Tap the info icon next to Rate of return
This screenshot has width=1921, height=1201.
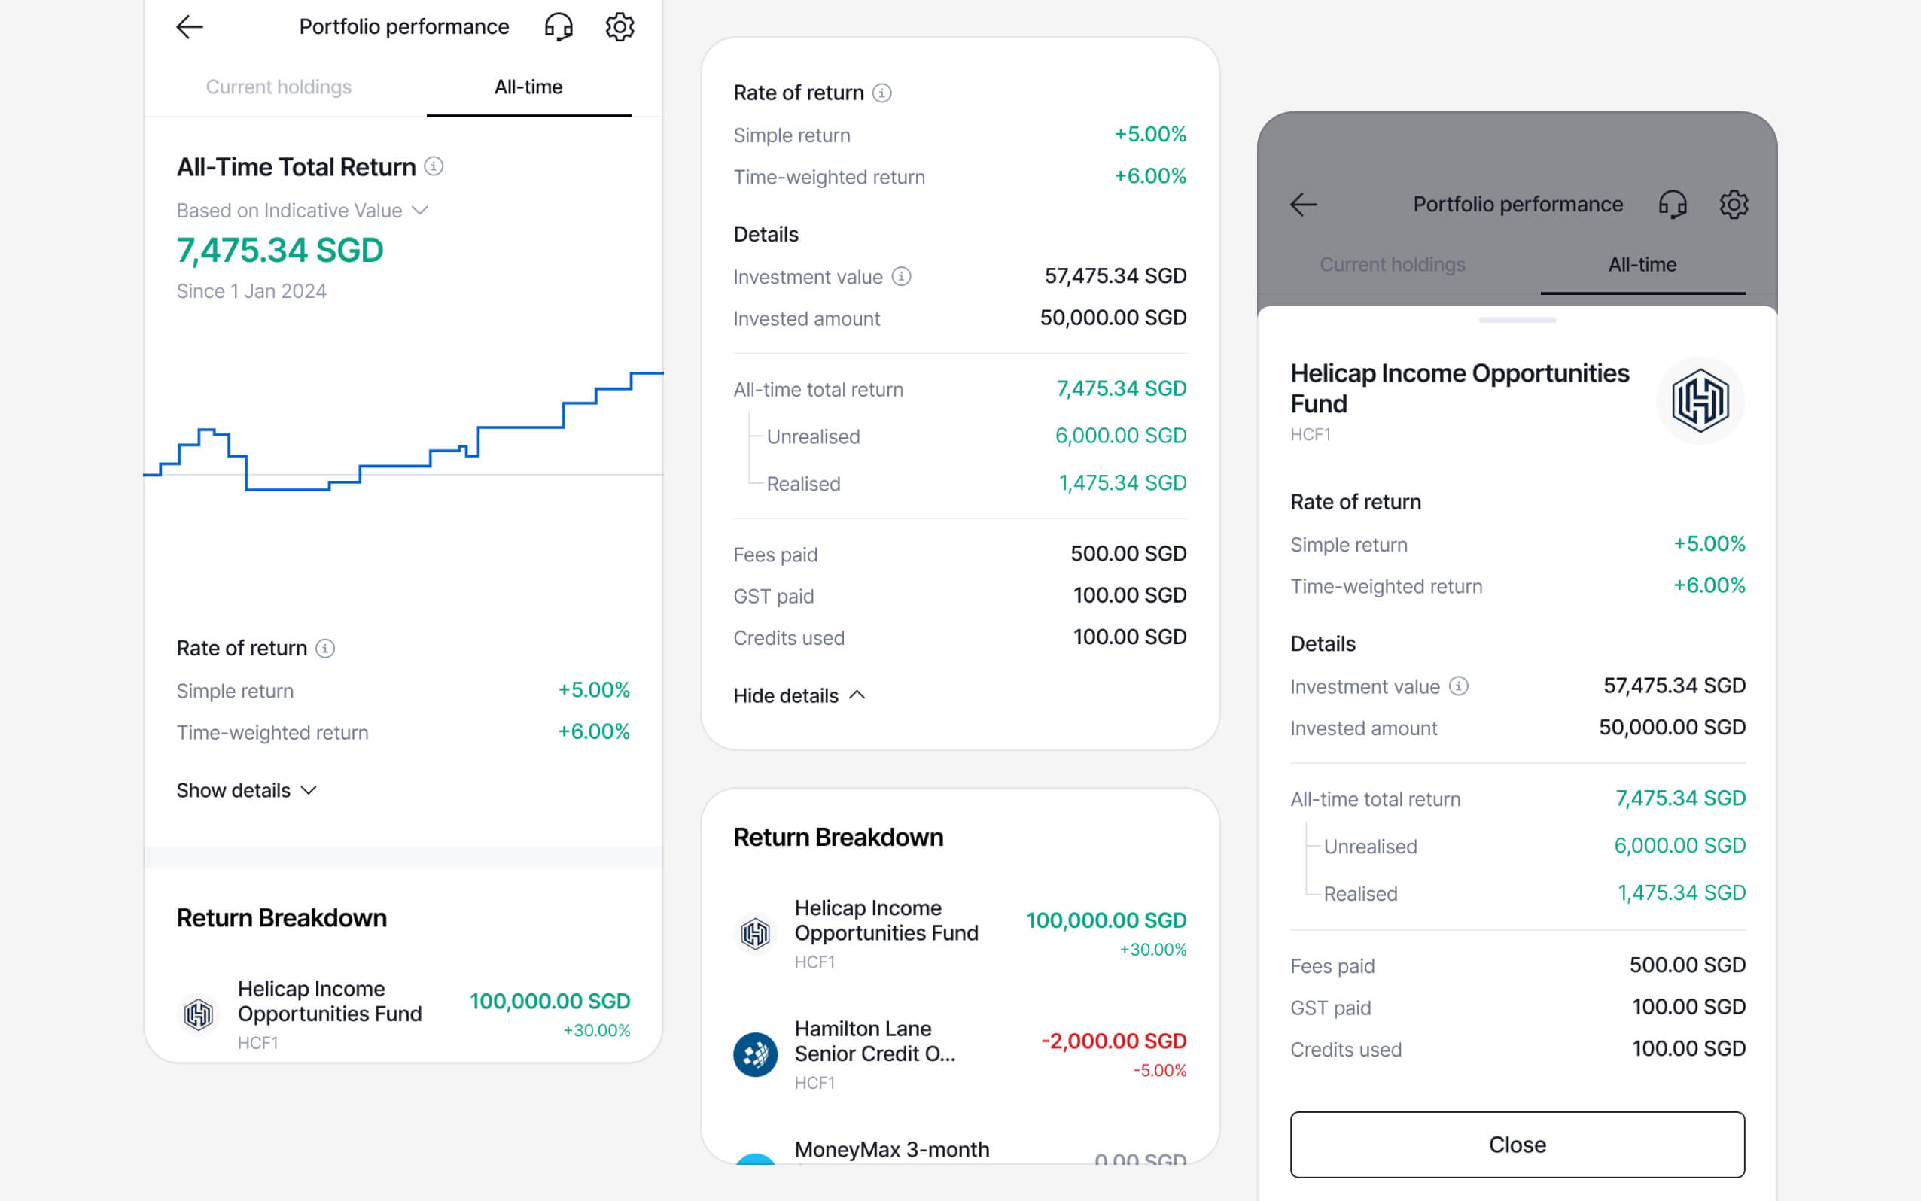click(x=326, y=648)
